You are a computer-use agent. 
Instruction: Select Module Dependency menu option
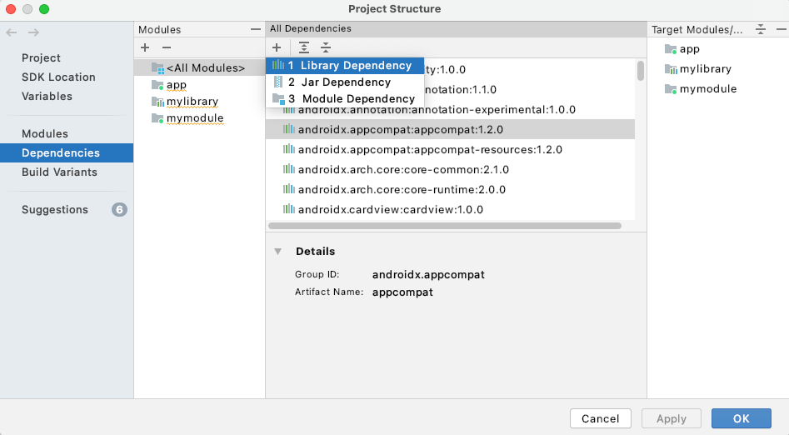(x=351, y=99)
